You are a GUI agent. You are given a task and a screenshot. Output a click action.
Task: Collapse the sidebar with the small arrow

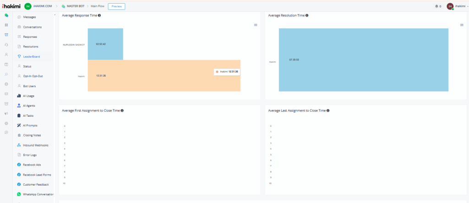coord(55,16)
